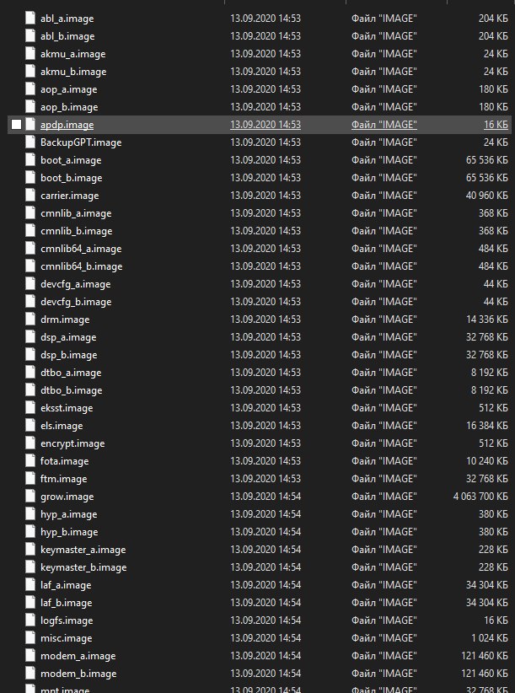Click the file icon of fota.image
515x693 pixels.
coord(30,460)
